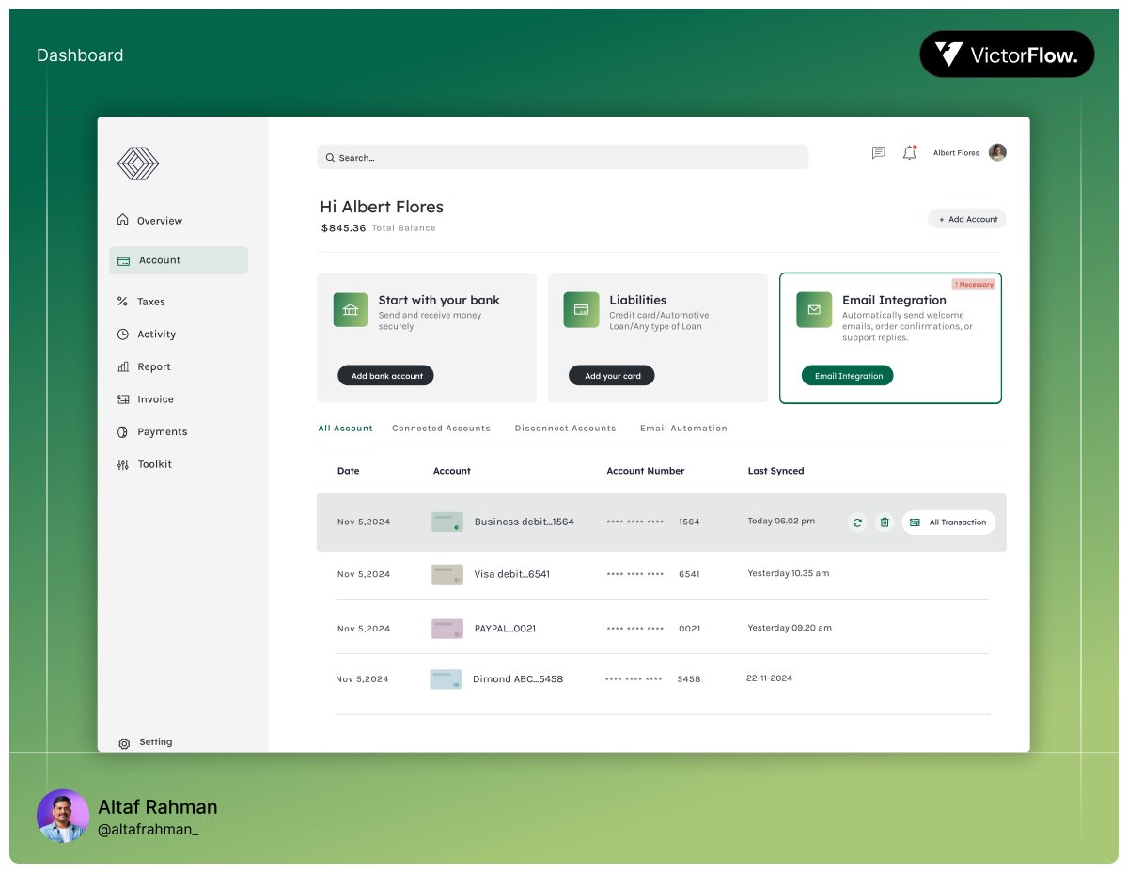Click Business debit…1564 card thumbnail
The height and width of the screenshot is (873, 1128).
(447, 522)
